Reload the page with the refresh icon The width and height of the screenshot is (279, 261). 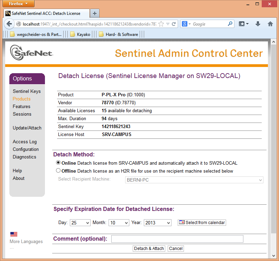[x=174, y=24]
